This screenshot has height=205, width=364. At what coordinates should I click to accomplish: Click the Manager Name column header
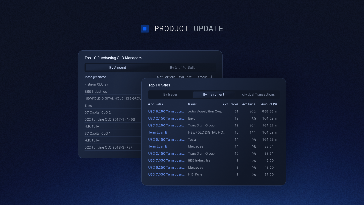(95, 77)
